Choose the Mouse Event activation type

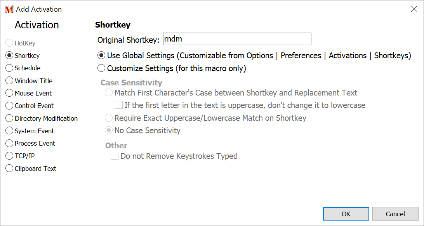9,93
